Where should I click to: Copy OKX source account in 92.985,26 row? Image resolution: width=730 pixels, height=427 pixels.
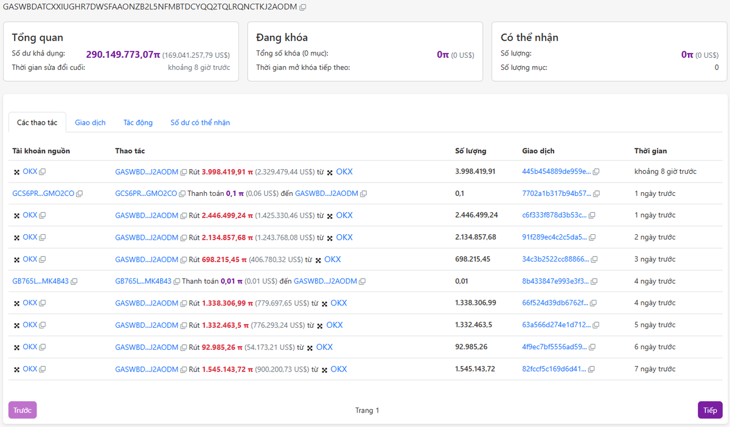pyautogui.click(x=43, y=347)
